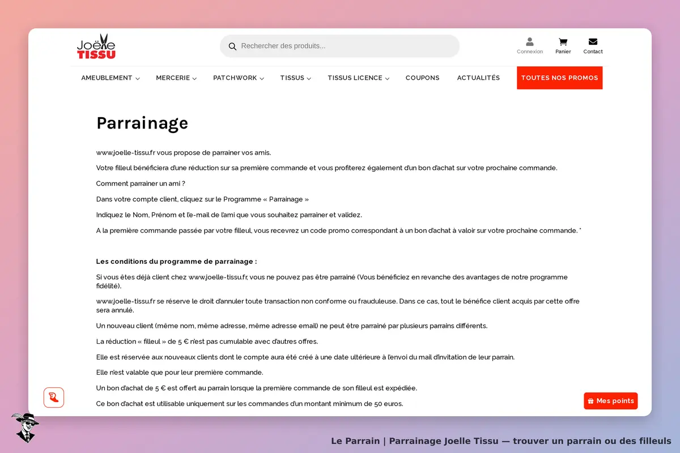Screen dimensions: 680x453
Task: Expand the Ameublement dropdown chevron
Action: click(138, 79)
